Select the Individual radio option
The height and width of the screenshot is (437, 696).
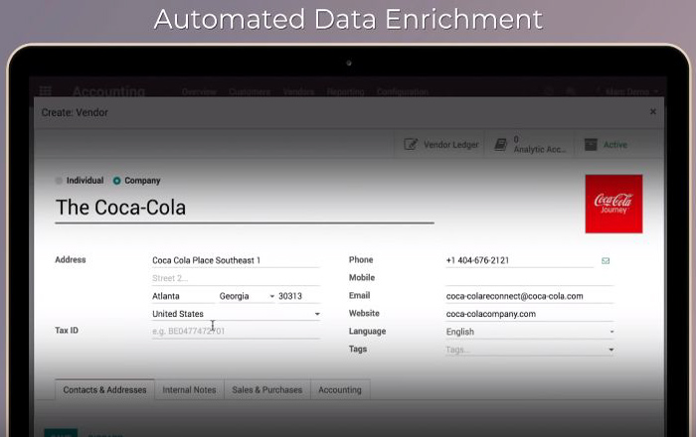[x=59, y=181]
